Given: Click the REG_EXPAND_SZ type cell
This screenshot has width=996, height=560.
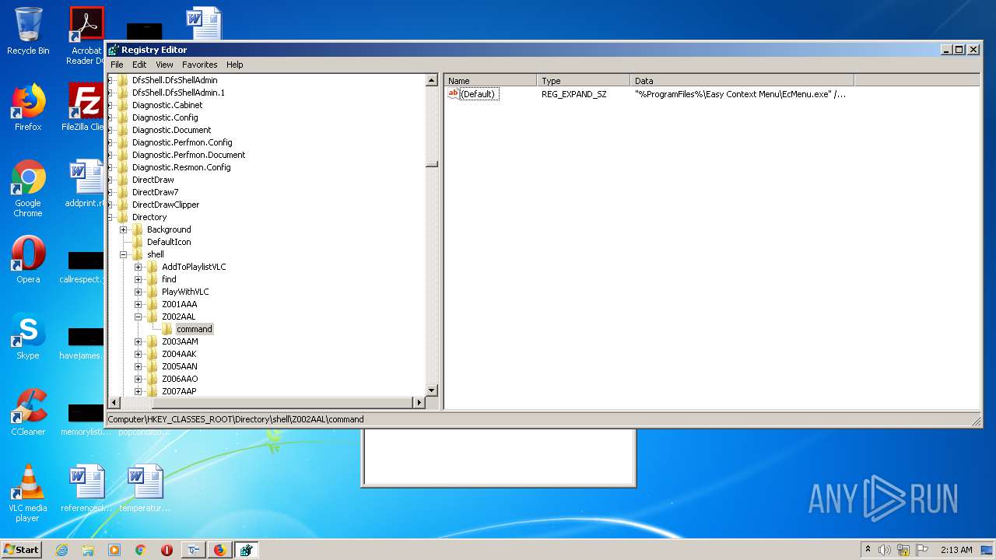Looking at the screenshot, I should coord(574,94).
